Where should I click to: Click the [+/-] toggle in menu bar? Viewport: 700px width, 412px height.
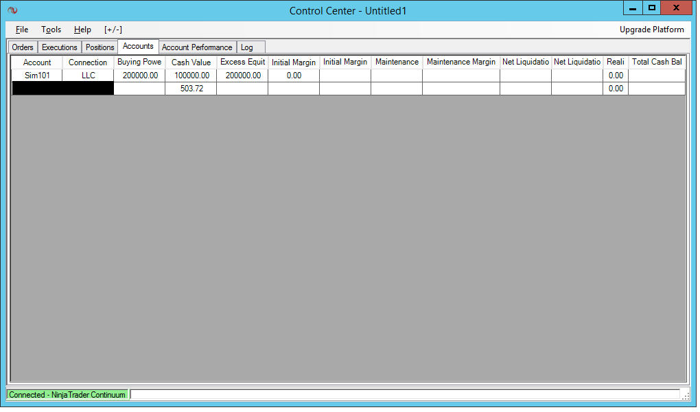tap(113, 30)
